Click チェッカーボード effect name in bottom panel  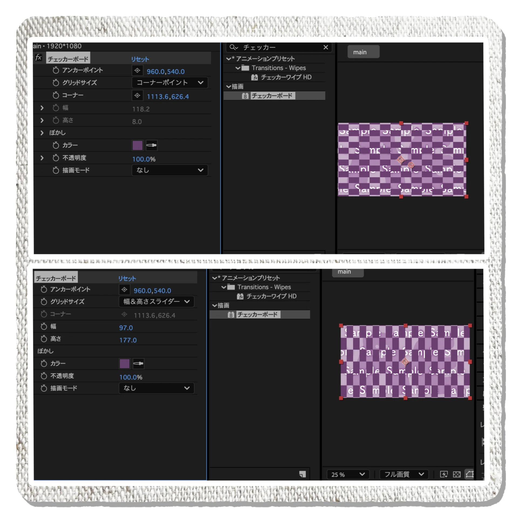pyautogui.click(x=56, y=278)
